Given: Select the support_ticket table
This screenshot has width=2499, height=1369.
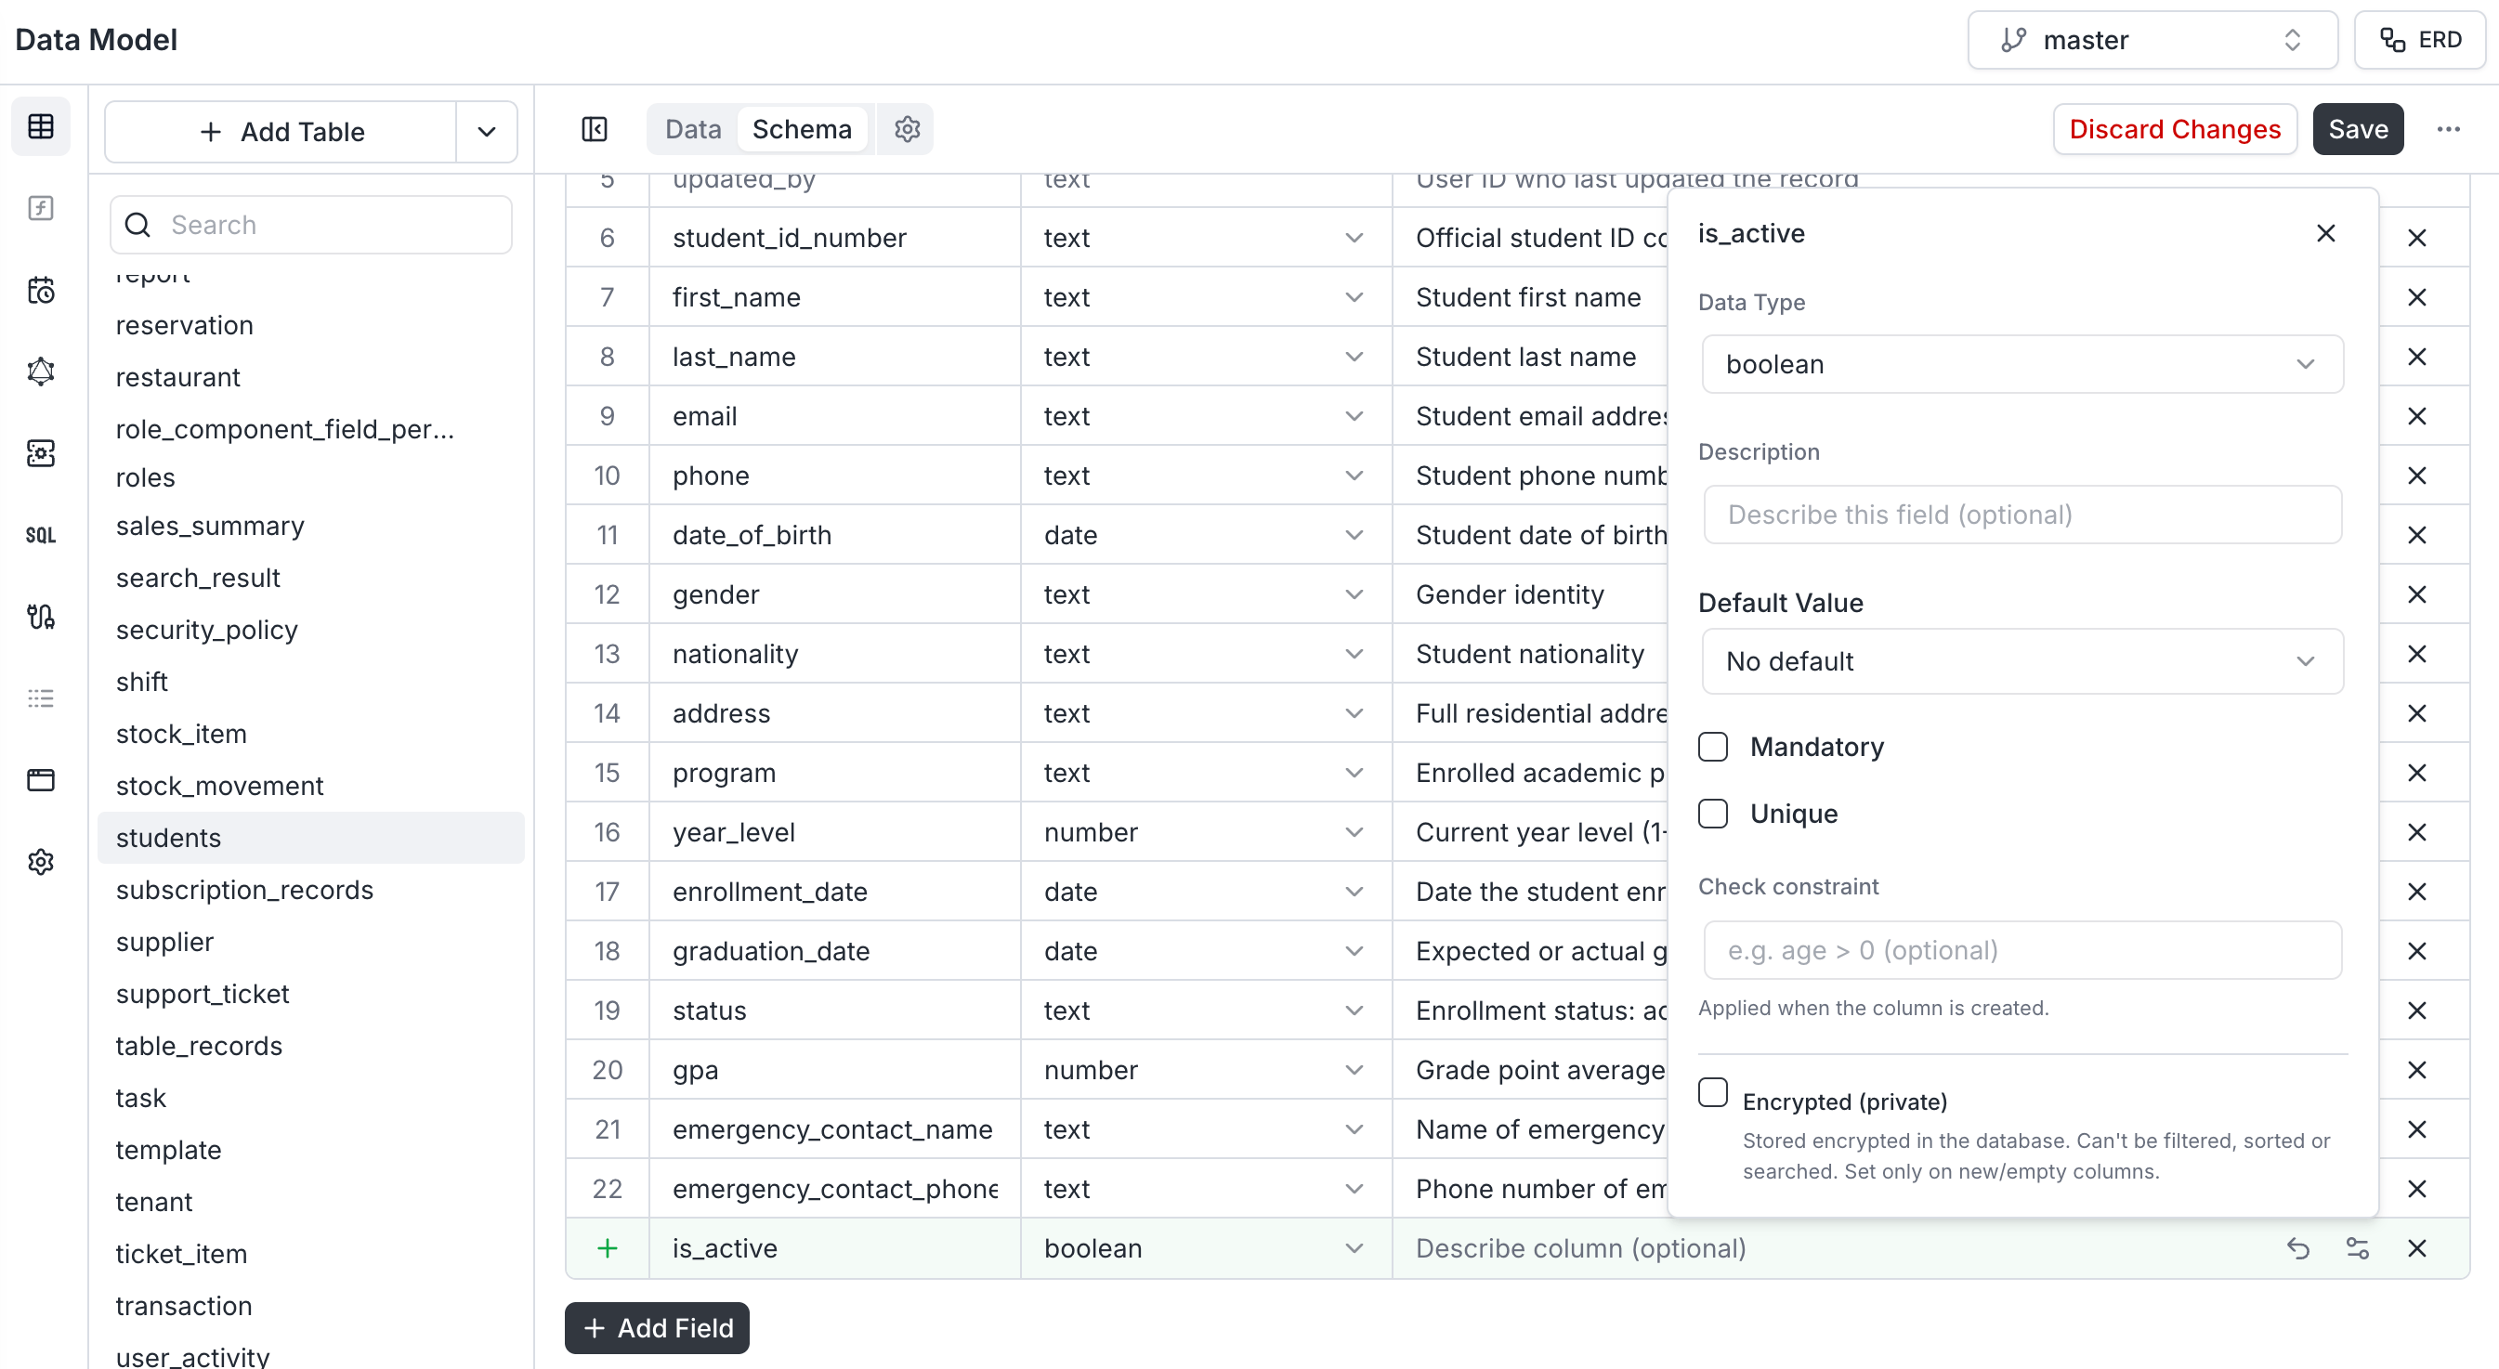Looking at the screenshot, I should point(310,994).
